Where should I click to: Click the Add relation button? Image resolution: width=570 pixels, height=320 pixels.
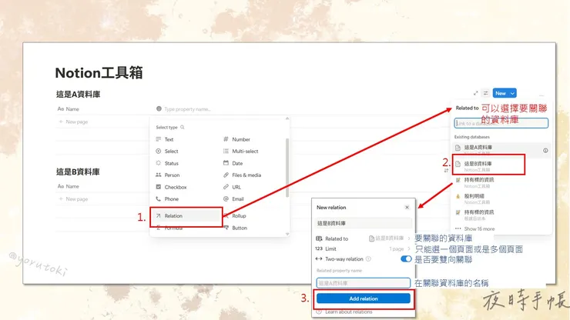[364, 298]
